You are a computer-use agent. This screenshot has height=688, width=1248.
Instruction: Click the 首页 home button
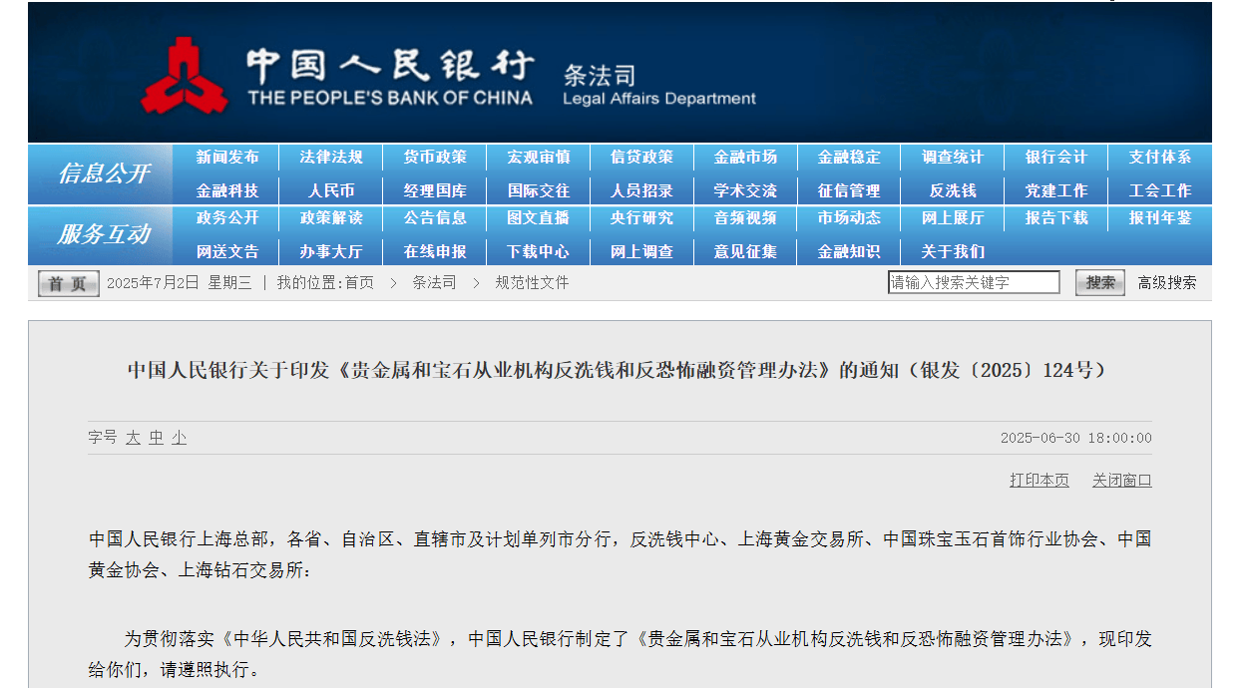click(68, 283)
